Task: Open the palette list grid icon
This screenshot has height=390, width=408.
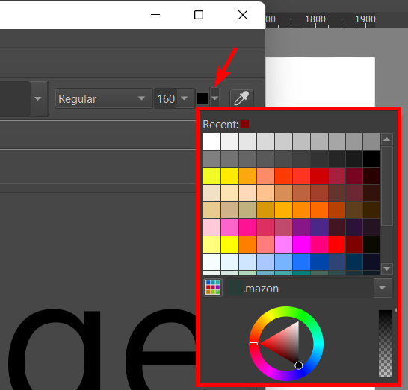Action: [213, 288]
